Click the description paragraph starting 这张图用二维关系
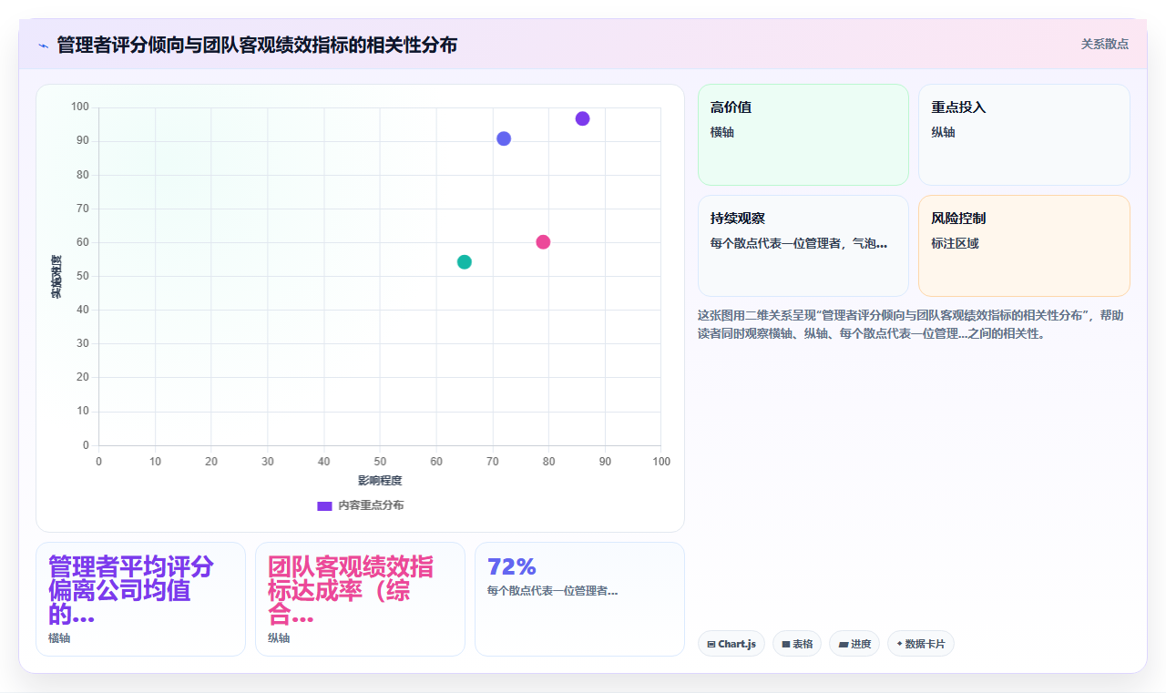1166x693 pixels. 912,324
